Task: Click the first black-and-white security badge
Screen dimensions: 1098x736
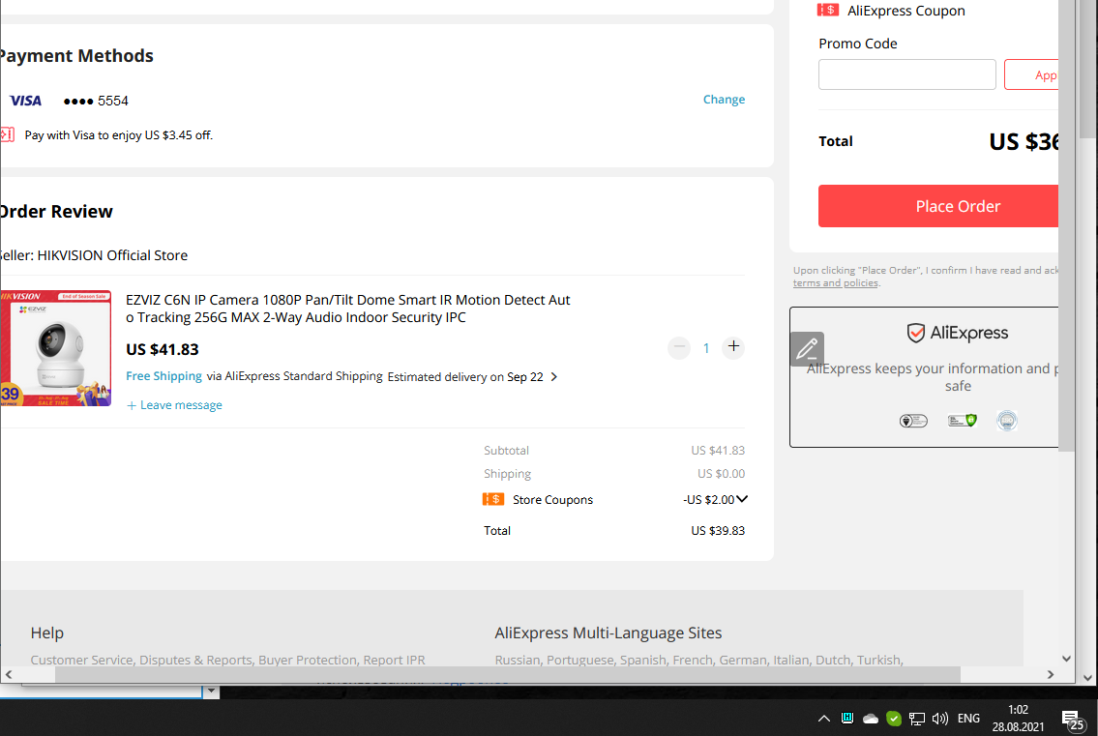Action: [913, 421]
